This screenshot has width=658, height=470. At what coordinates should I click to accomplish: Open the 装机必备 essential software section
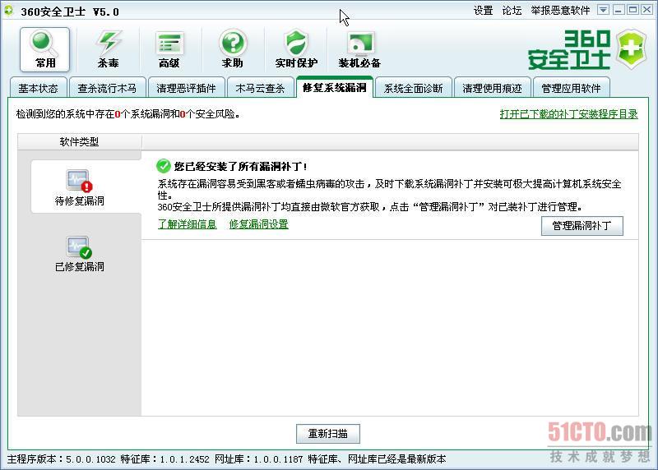point(359,50)
